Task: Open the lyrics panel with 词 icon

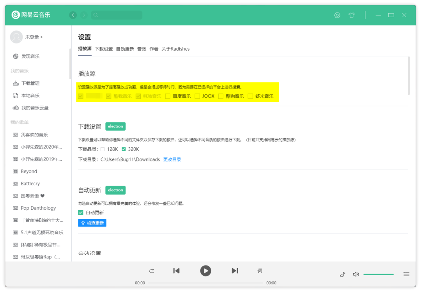Action: pyautogui.click(x=260, y=271)
